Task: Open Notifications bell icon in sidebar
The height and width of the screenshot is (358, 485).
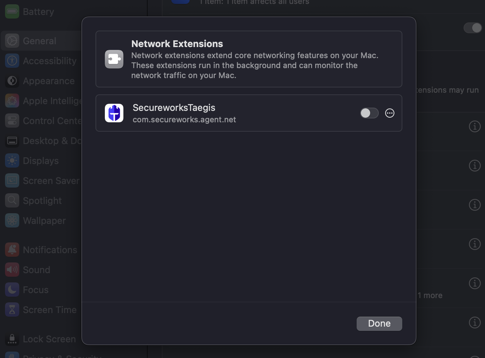Action: 12,250
